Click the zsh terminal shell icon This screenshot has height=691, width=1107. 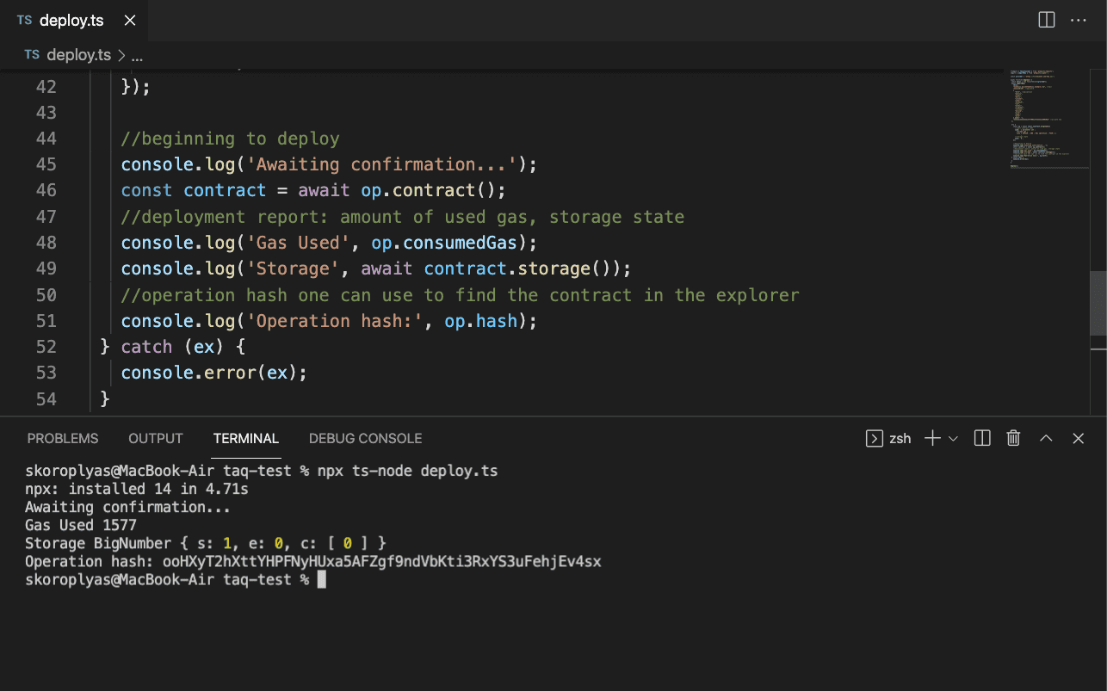874,439
